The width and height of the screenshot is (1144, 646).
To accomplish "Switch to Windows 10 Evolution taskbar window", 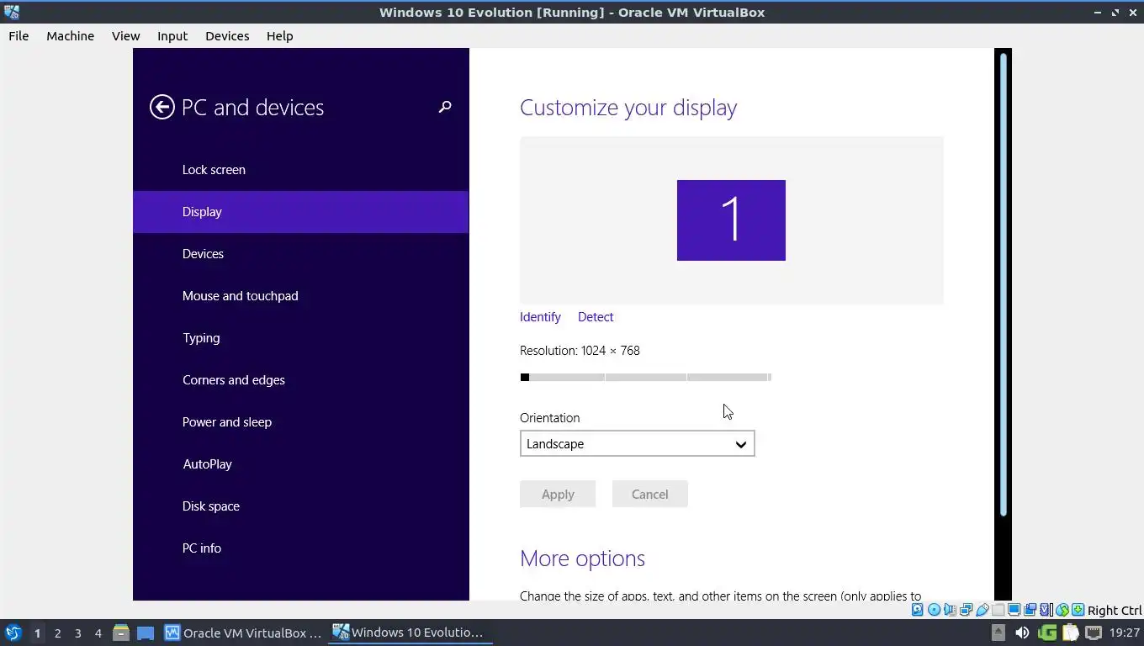I will (x=410, y=633).
